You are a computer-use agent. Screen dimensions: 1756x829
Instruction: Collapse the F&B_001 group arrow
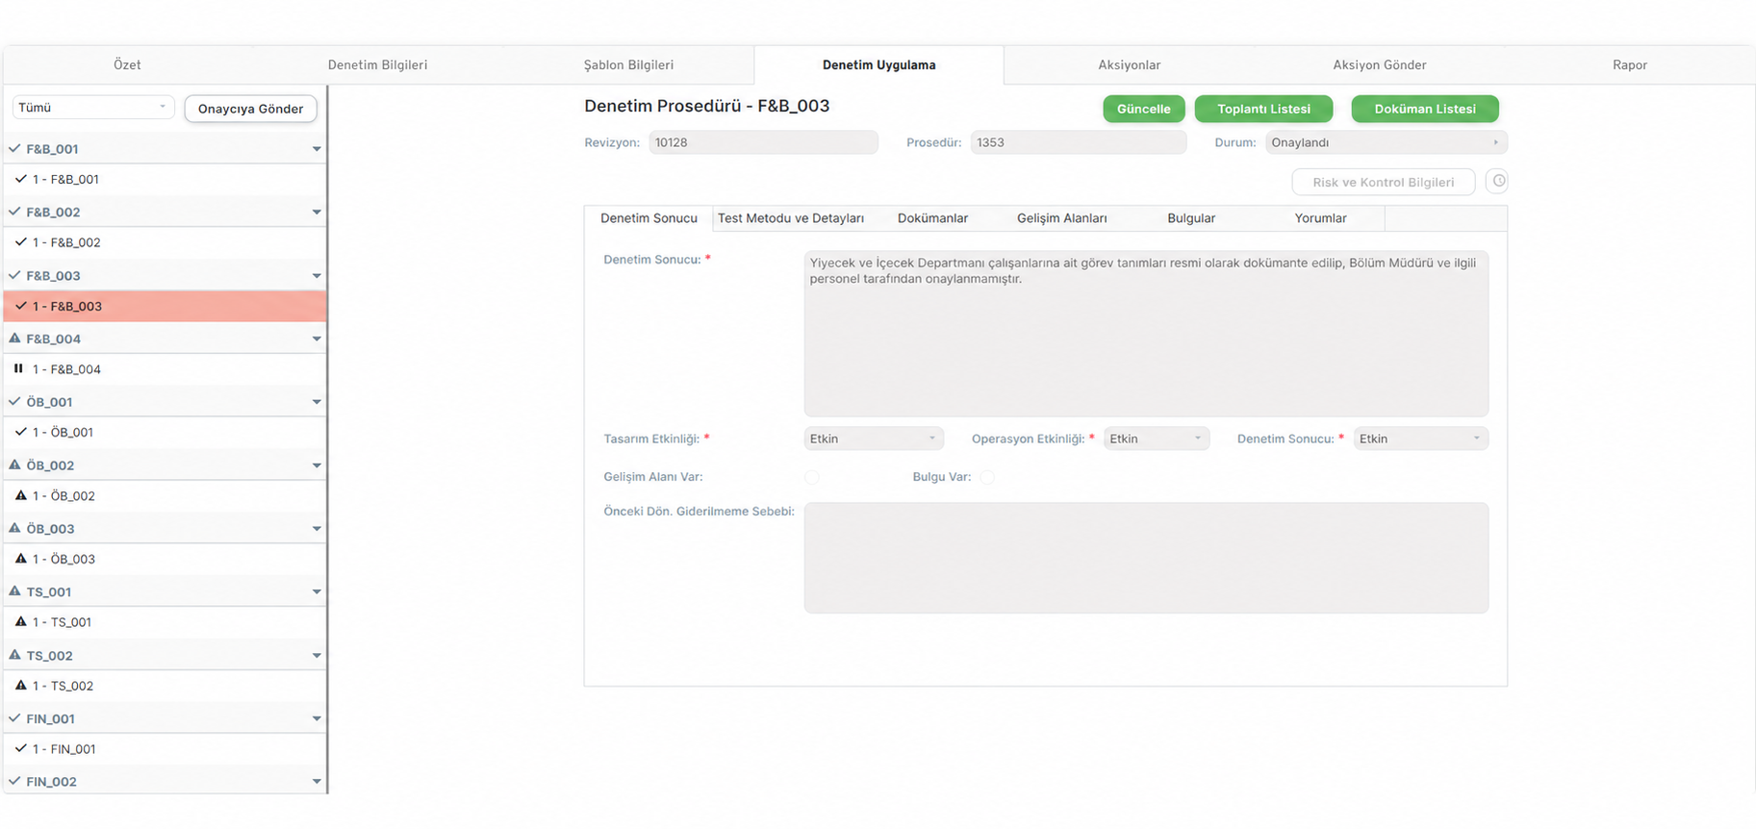point(317,149)
